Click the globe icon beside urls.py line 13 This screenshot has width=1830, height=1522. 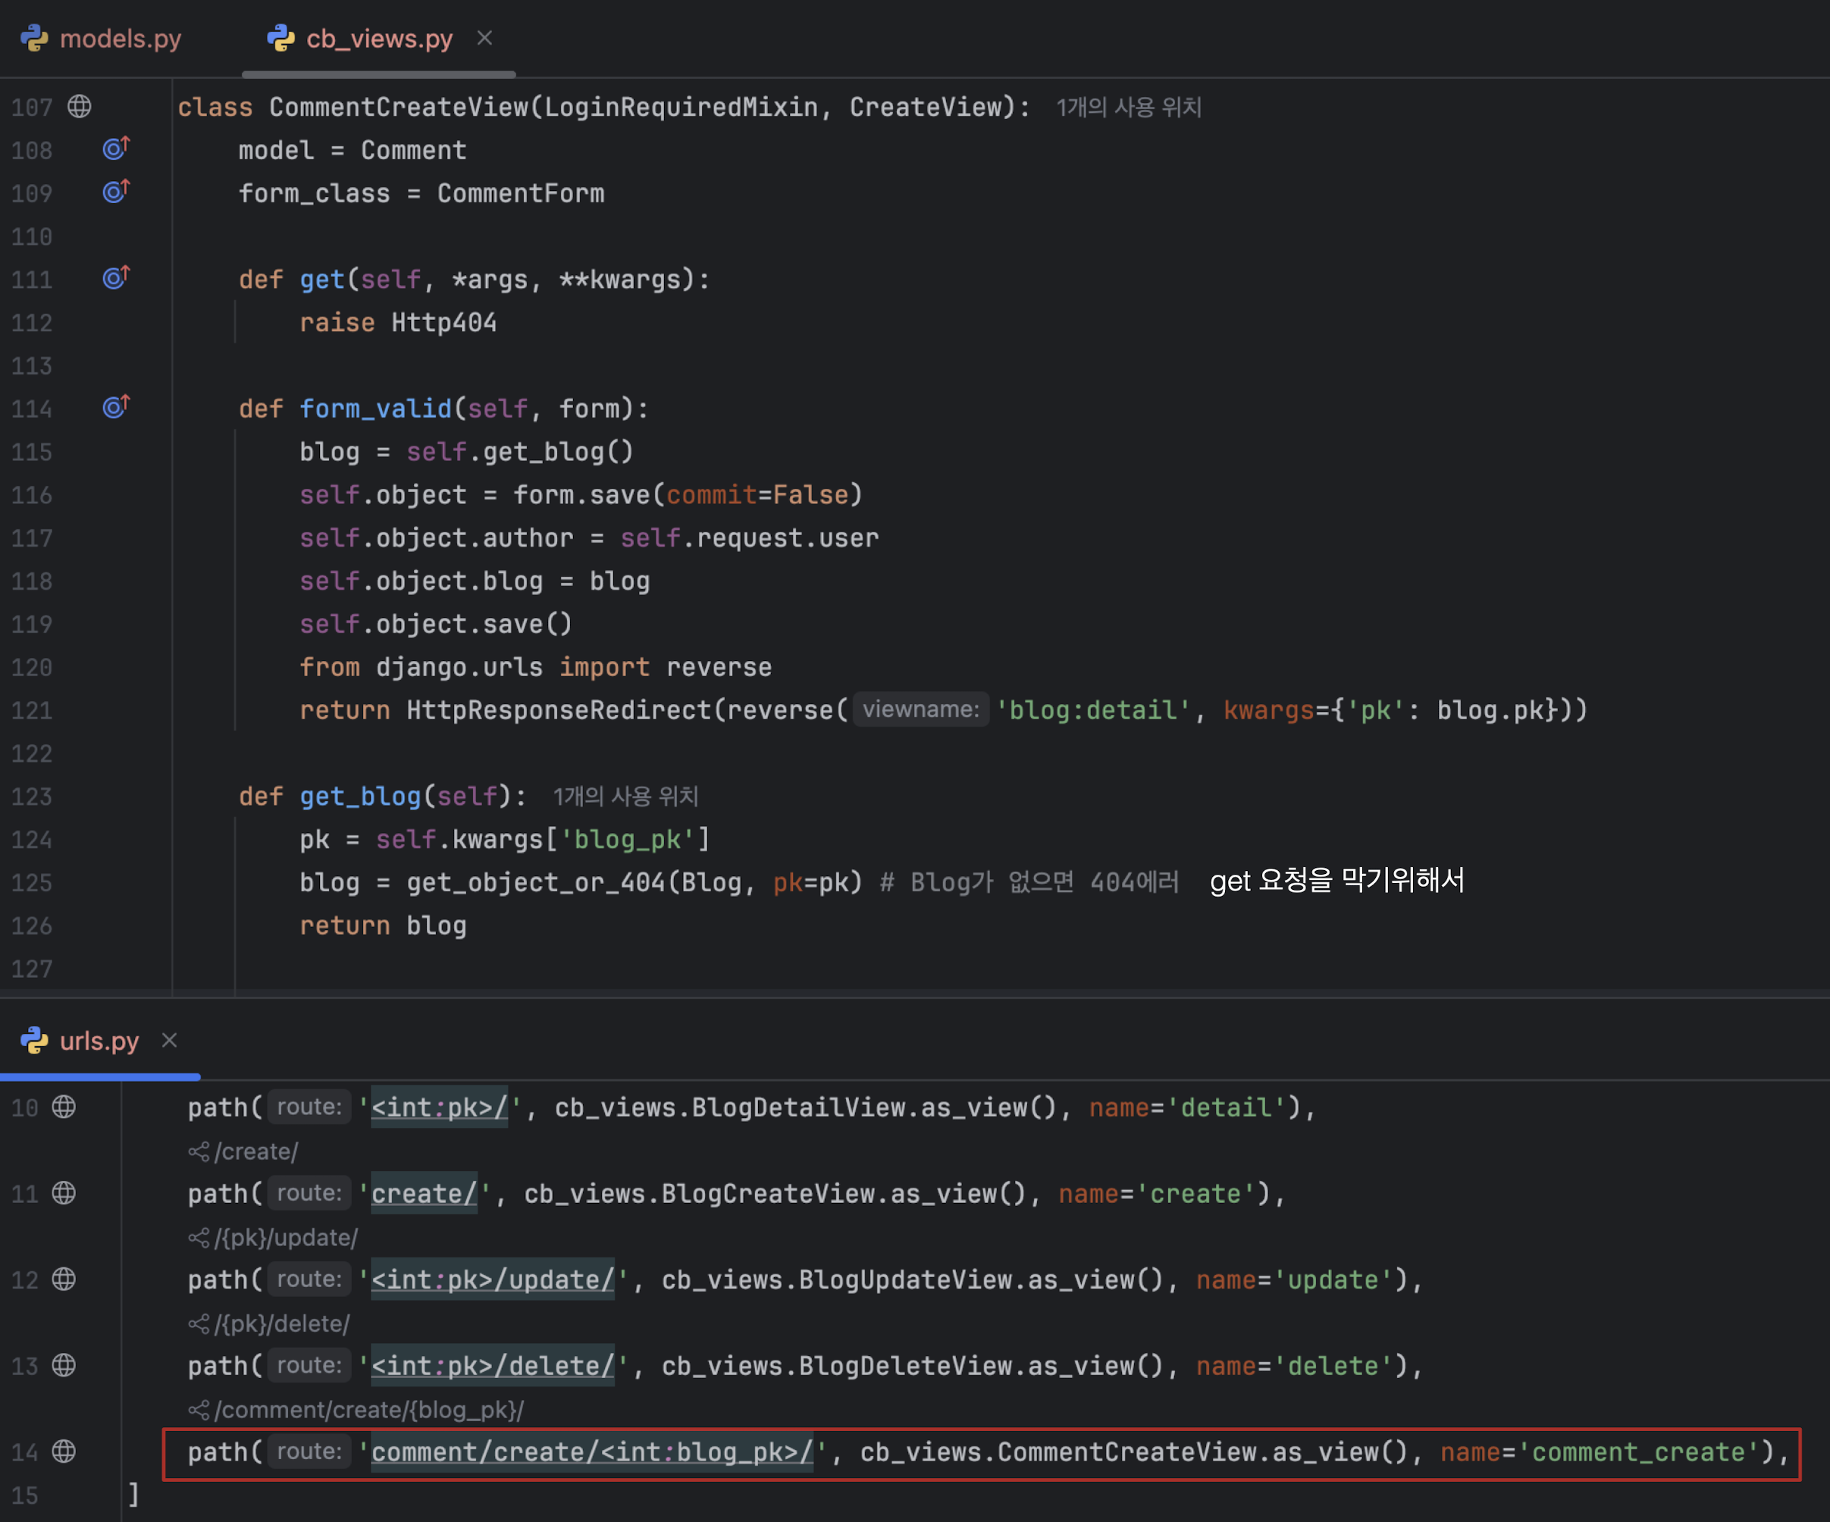click(64, 1365)
